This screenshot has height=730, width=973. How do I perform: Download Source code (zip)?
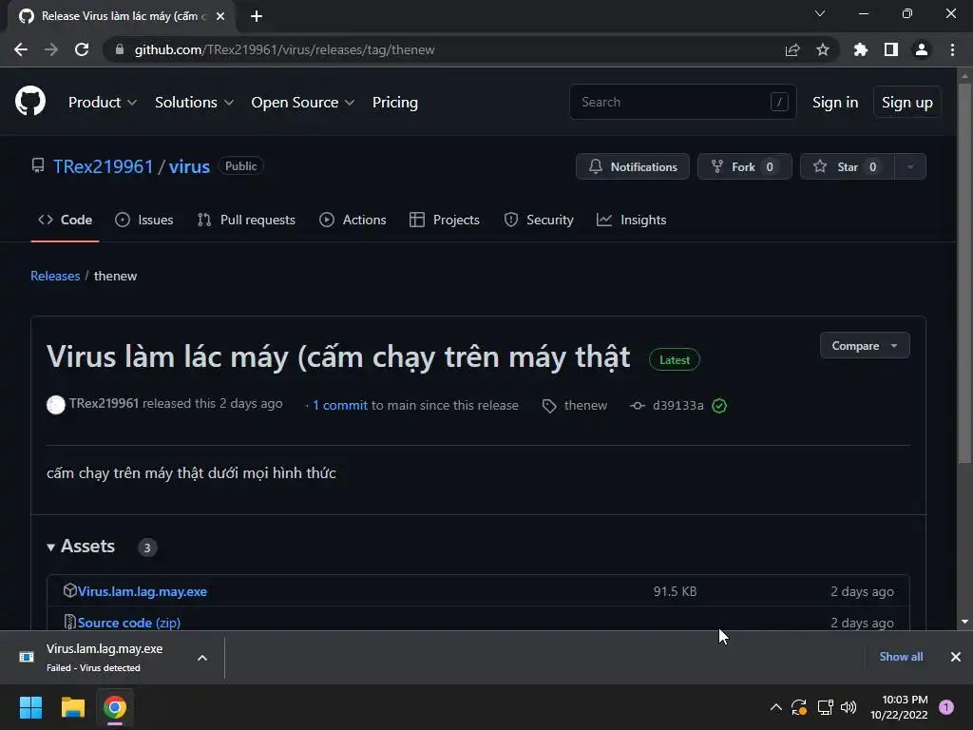pos(129,623)
